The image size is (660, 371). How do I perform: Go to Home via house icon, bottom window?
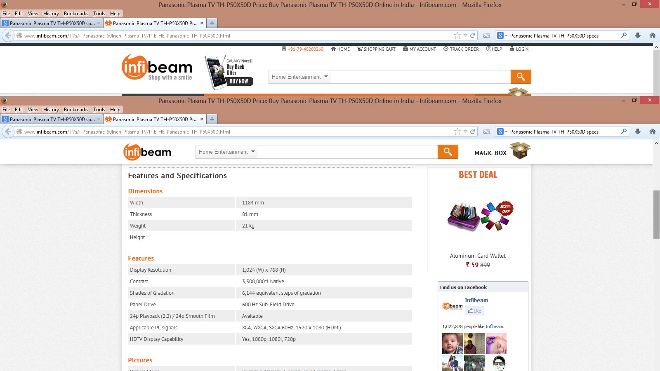(x=653, y=131)
